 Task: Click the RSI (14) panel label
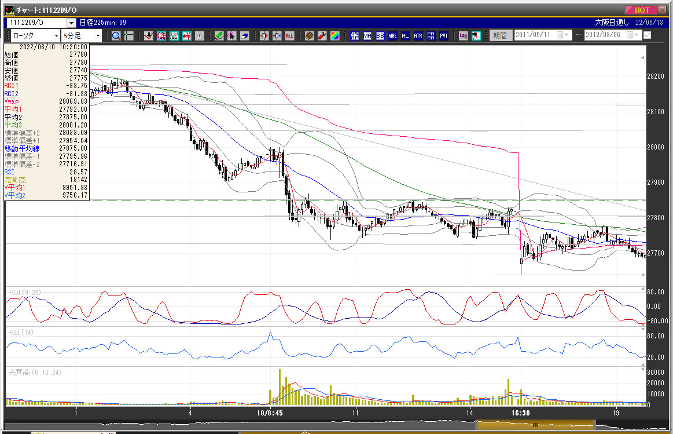click(x=21, y=332)
